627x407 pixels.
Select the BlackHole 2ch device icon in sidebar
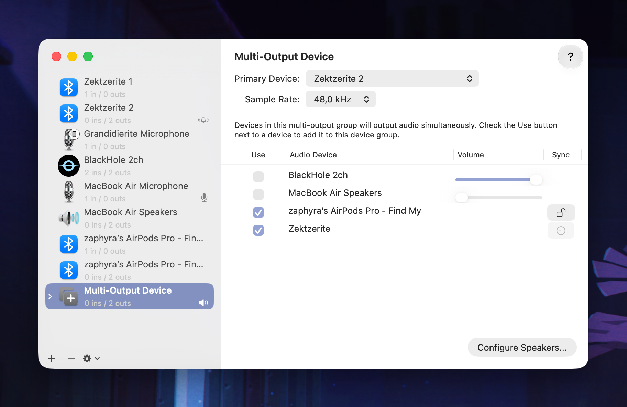(69, 166)
